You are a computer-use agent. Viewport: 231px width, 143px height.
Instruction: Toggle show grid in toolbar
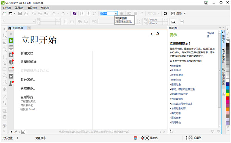pos(136,13)
